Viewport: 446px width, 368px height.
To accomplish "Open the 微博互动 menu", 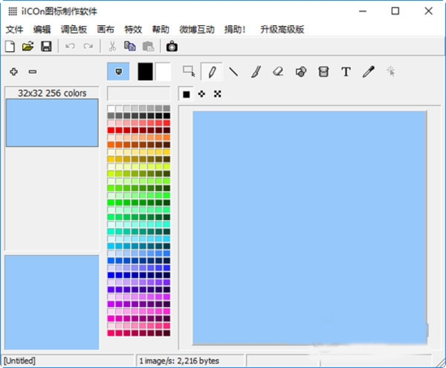I will pos(197,29).
